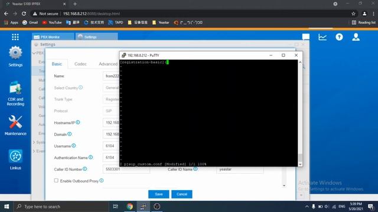Click PuTTY scrollbar down arrow

300,164
